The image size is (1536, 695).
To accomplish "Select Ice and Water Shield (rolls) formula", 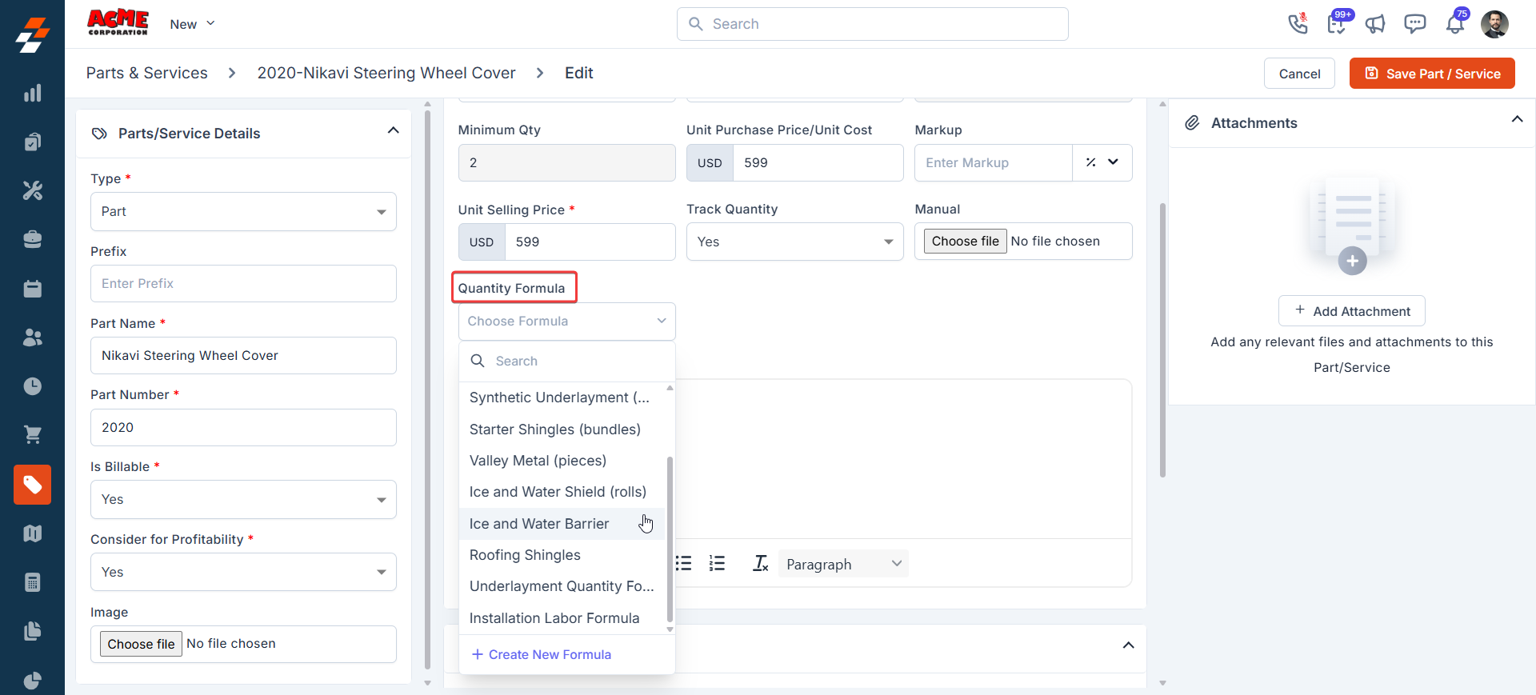I will point(562,492).
